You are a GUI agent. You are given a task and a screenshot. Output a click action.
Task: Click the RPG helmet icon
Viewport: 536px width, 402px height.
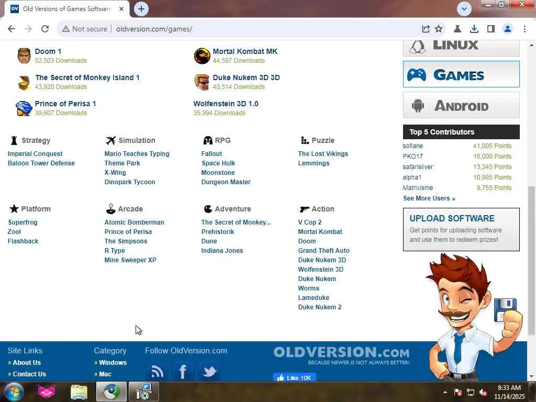pos(207,140)
